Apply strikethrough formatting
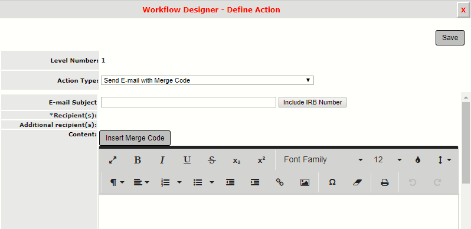 pyautogui.click(x=212, y=160)
